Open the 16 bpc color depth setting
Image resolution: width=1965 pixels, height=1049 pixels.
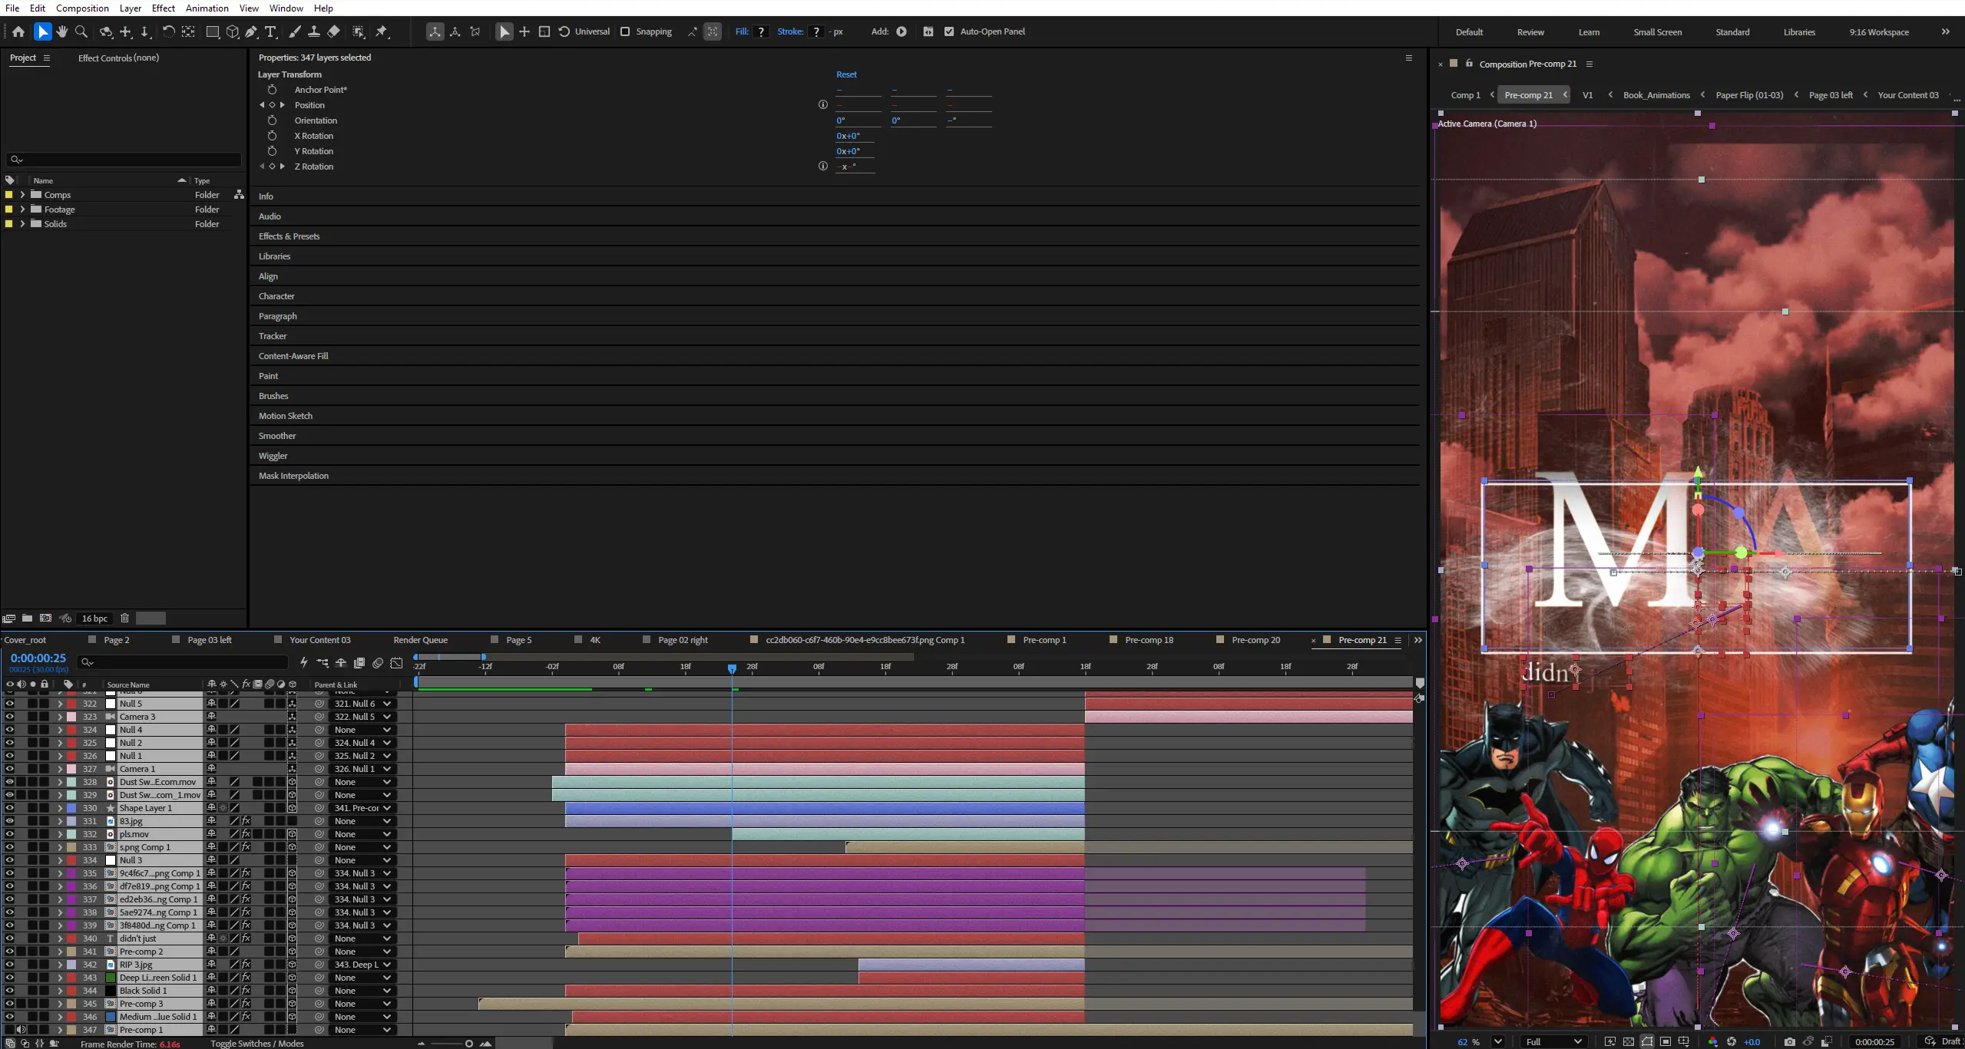(95, 619)
